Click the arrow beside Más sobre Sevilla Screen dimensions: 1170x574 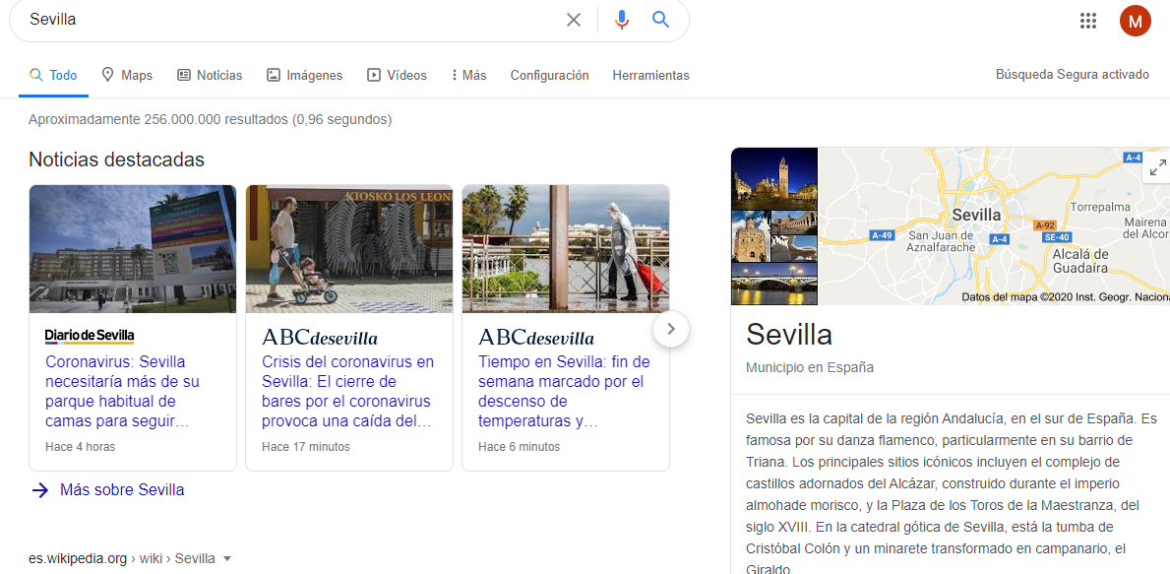40,490
